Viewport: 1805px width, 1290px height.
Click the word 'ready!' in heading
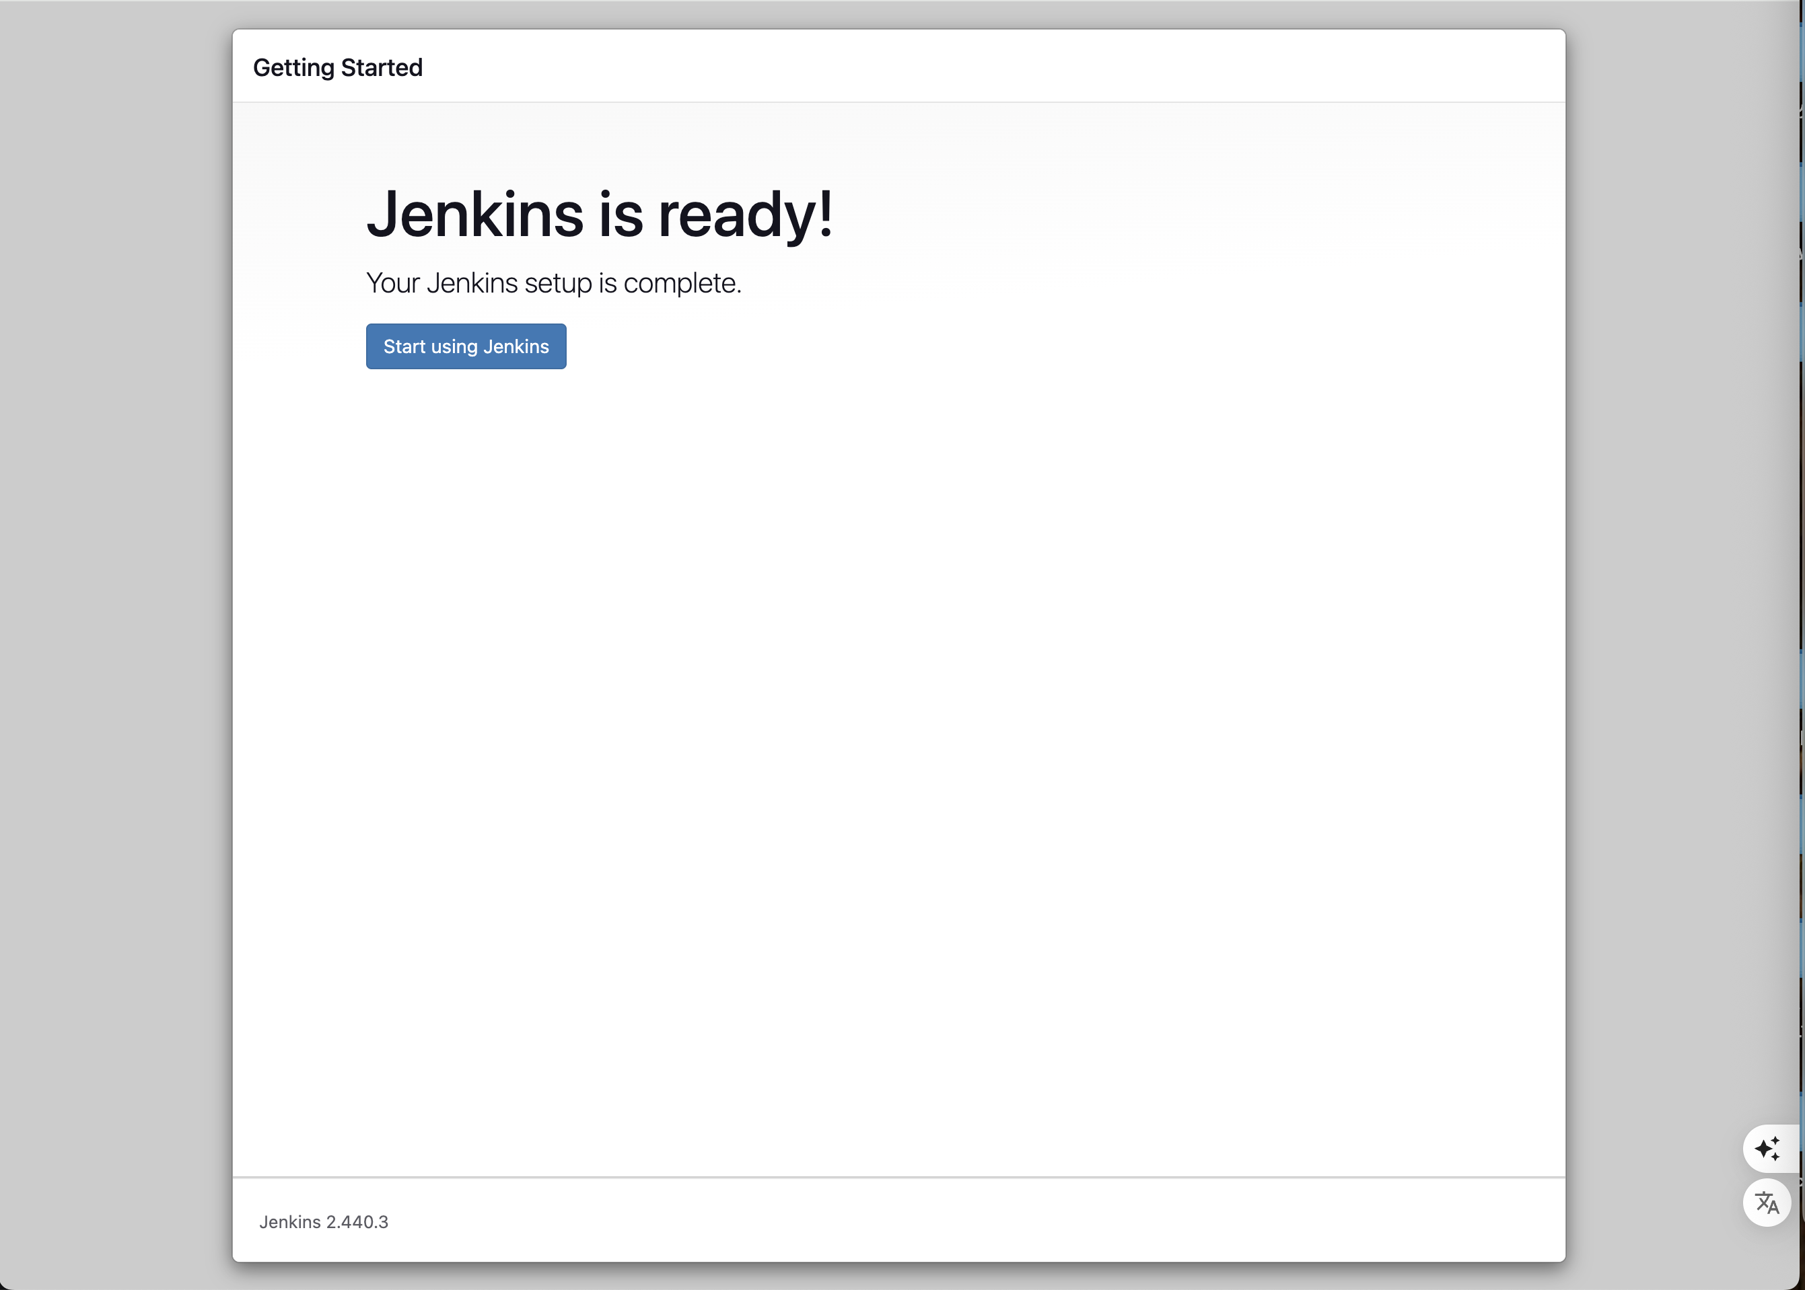(745, 215)
